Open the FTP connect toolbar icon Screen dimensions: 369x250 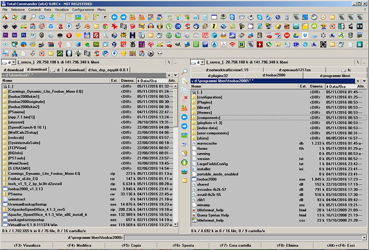pos(151,17)
